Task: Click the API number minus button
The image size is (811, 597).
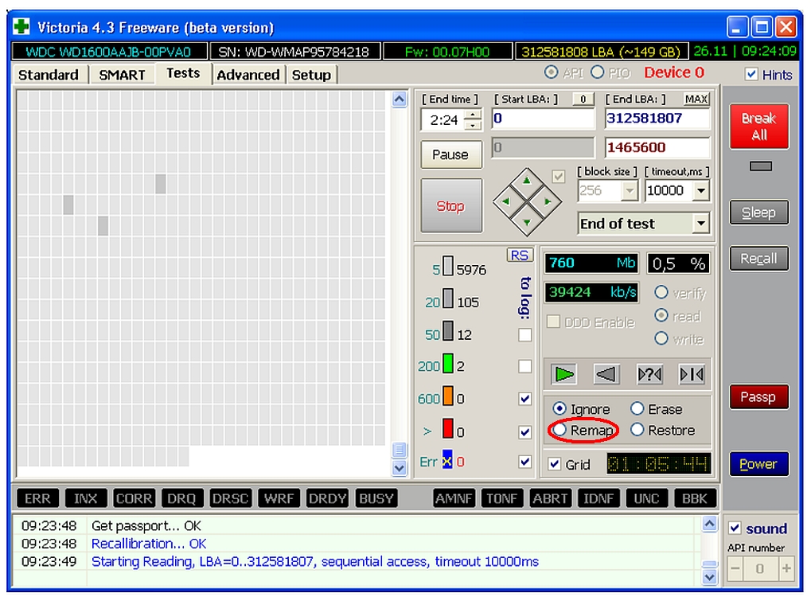Action: click(x=735, y=568)
